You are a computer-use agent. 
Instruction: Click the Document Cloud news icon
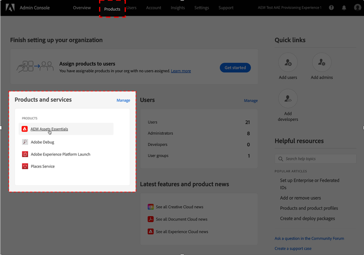[150, 219]
